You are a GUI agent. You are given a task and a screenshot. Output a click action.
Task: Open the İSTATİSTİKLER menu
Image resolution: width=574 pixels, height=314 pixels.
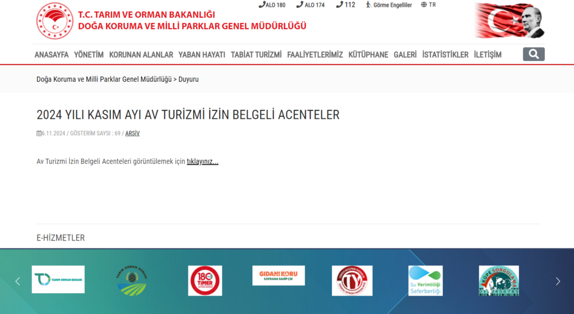[x=445, y=54]
